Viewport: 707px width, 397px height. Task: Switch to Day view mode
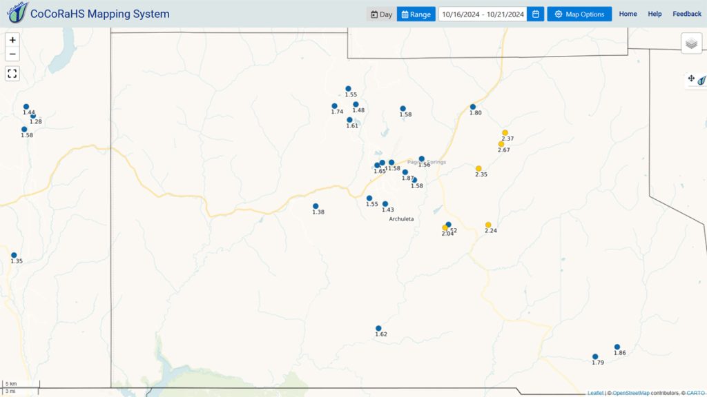pyautogui.click(x=381, y=14)
